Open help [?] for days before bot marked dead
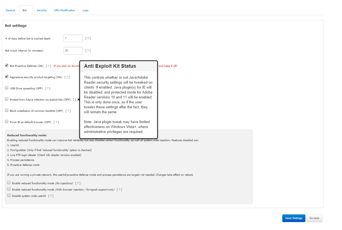342x230 pixels. [x=88, y=38]
